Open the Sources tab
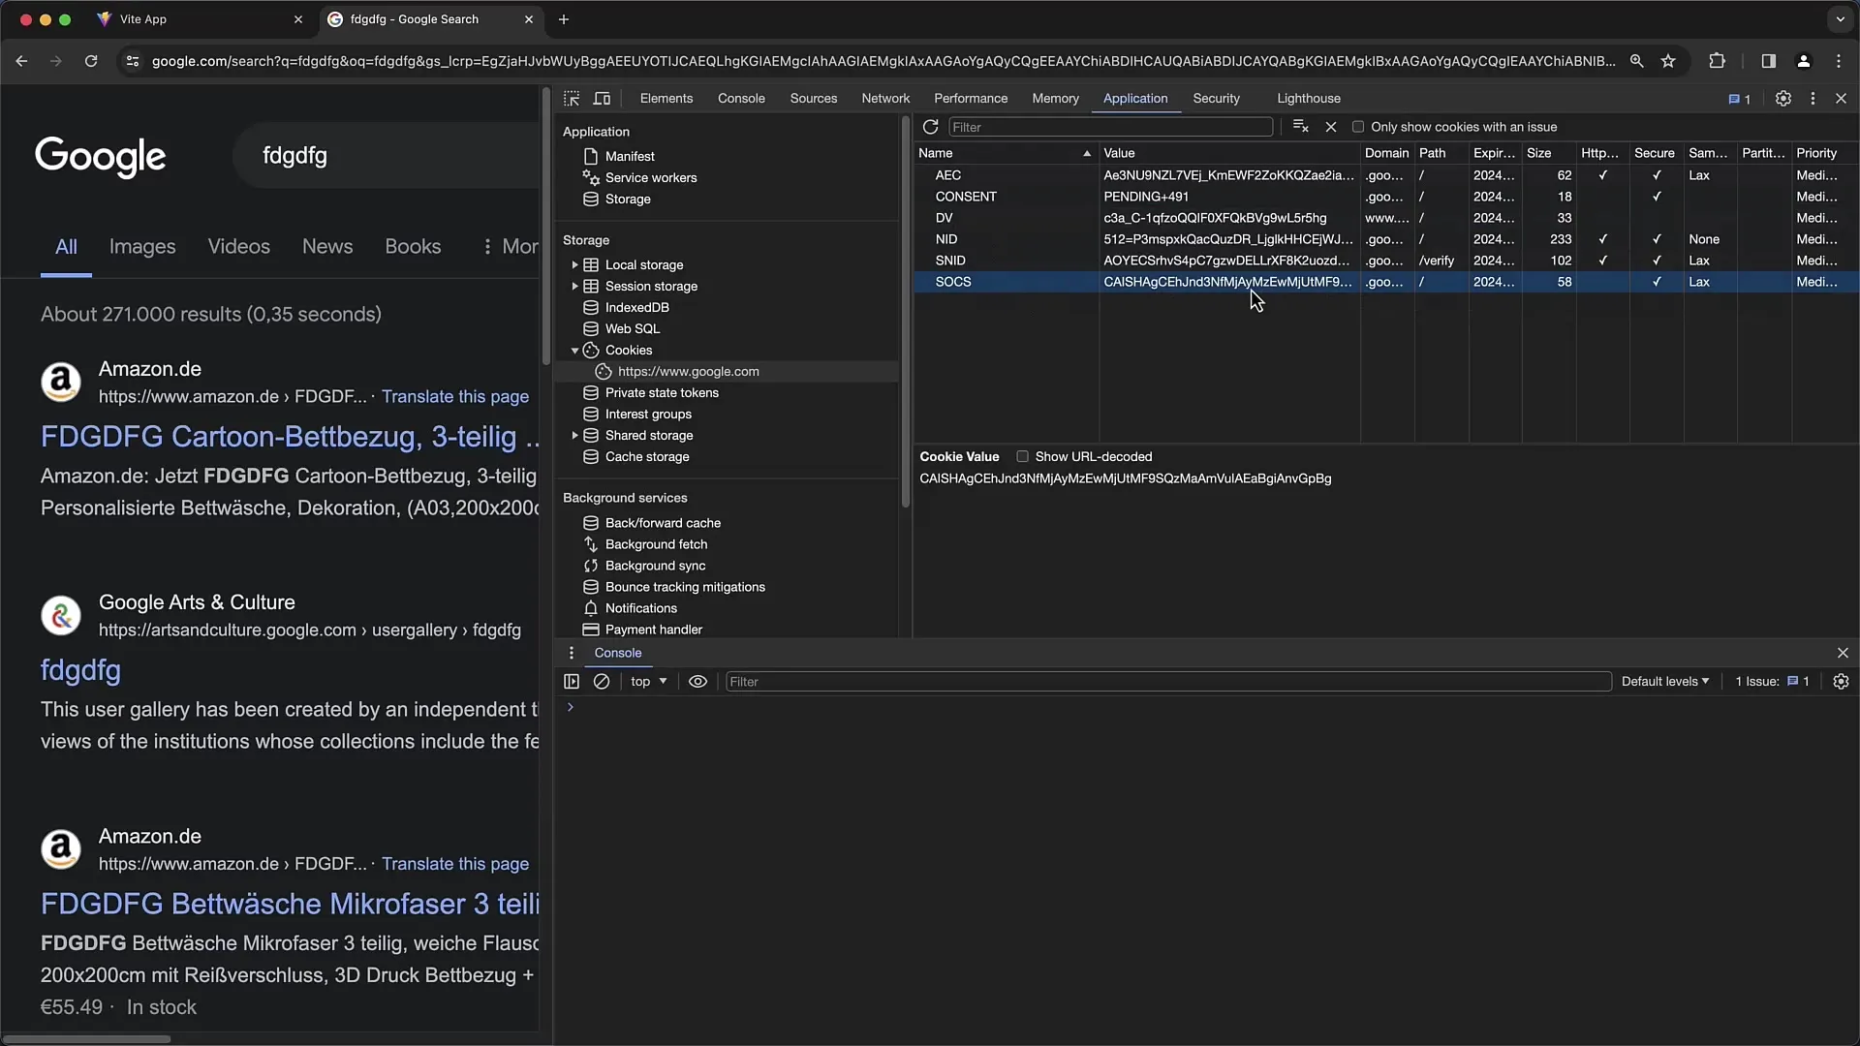1860x1046 pixels. pos(814,99)
